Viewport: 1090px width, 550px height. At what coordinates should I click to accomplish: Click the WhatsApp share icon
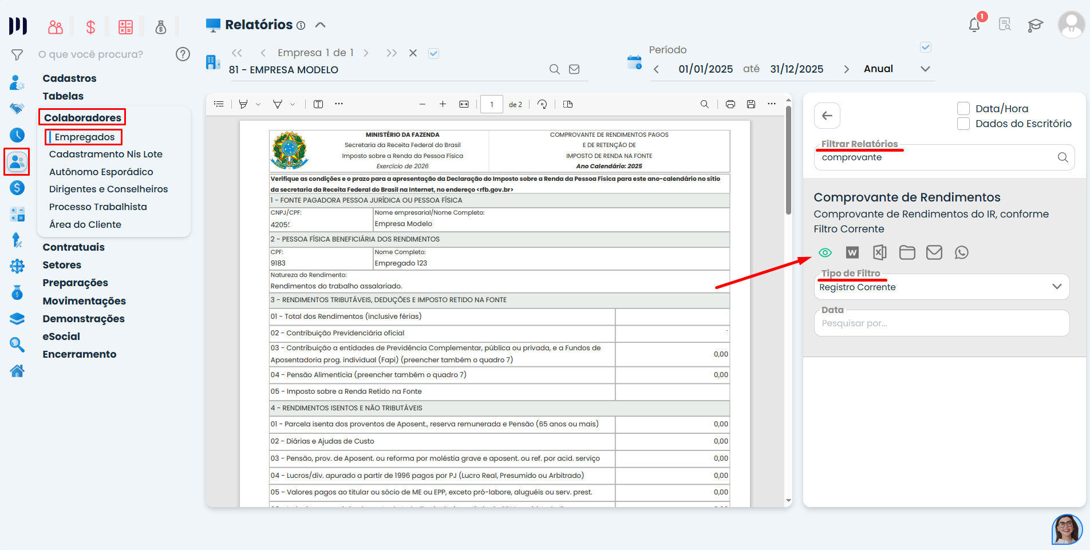(x=961, y=252)
